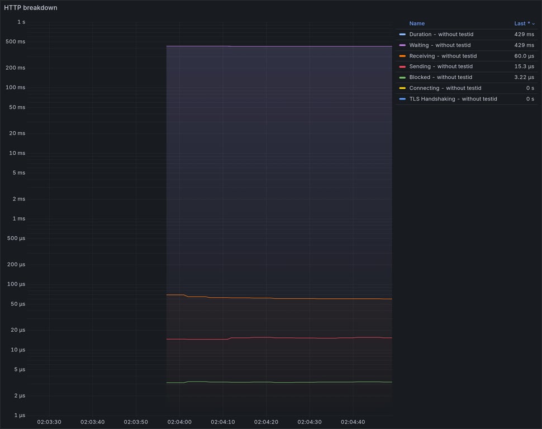Click the 3.22 µs Blocked value

[x=524, y=77]
